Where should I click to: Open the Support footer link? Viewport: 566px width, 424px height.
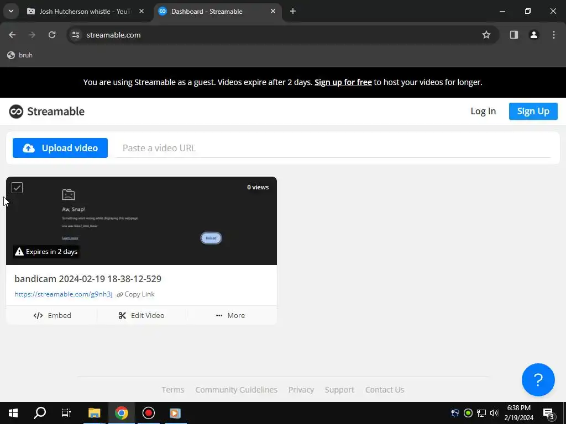point(339,390)
